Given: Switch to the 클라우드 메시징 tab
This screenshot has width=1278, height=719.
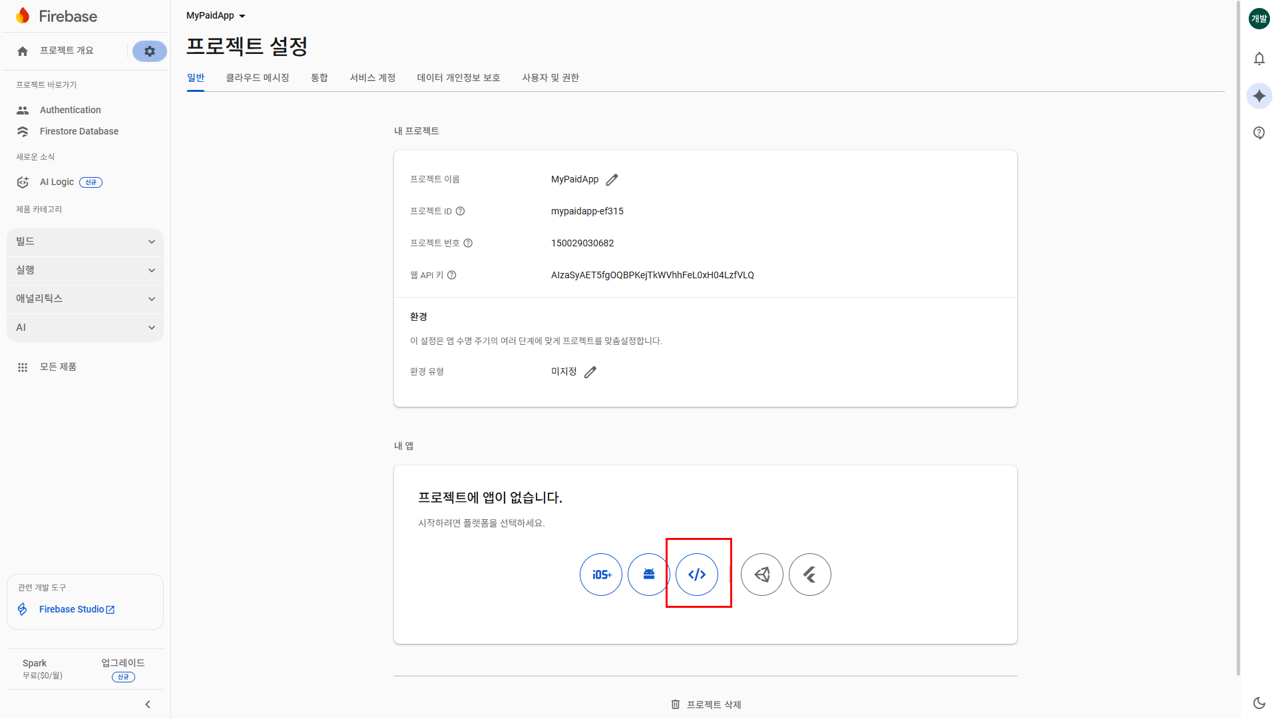Looking at the screenshot, I should point(258,78).
